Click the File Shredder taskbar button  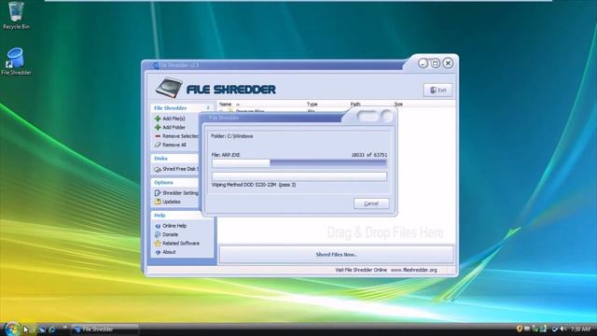click(105, 329)
